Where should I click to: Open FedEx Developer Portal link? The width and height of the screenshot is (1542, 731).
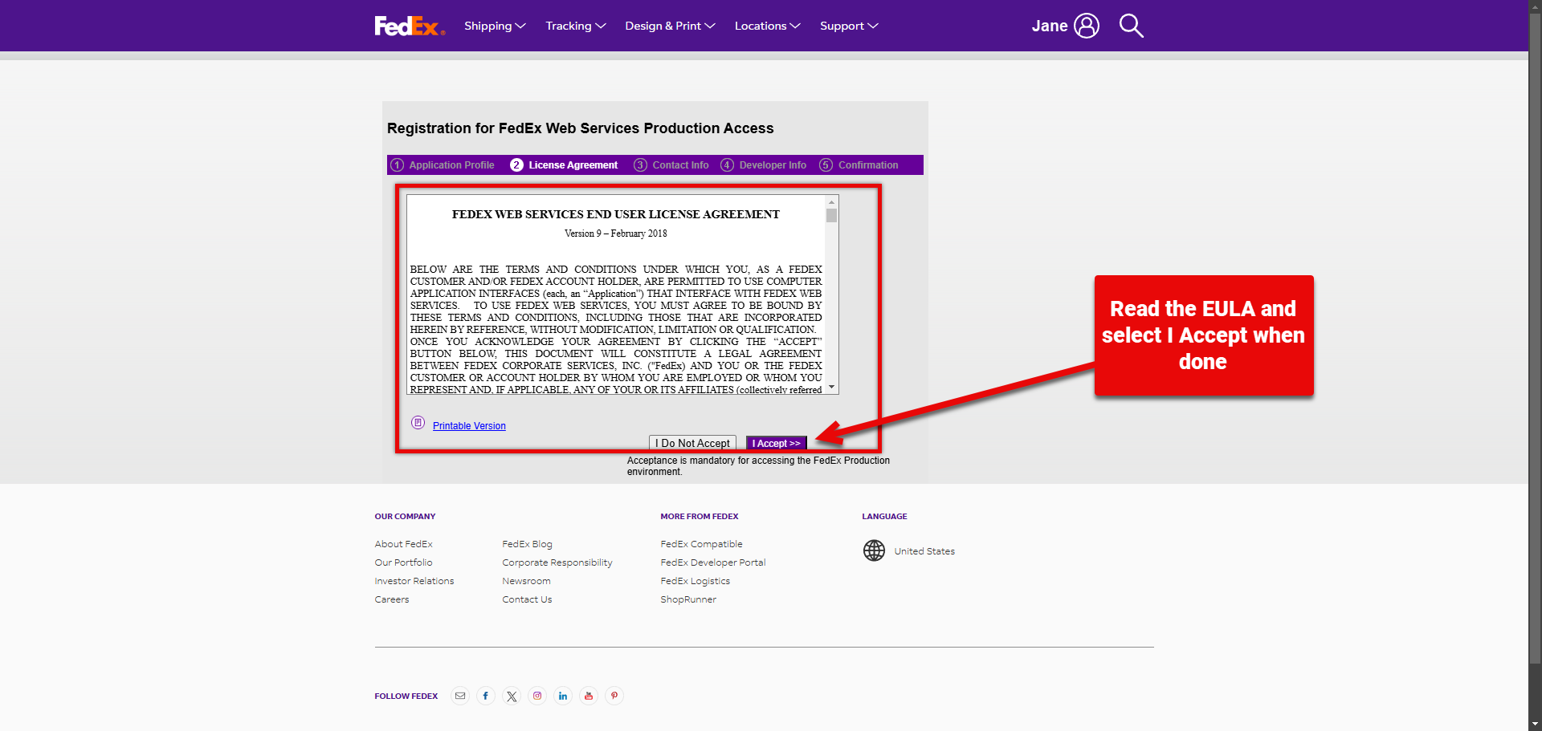[x=713, y=562]
